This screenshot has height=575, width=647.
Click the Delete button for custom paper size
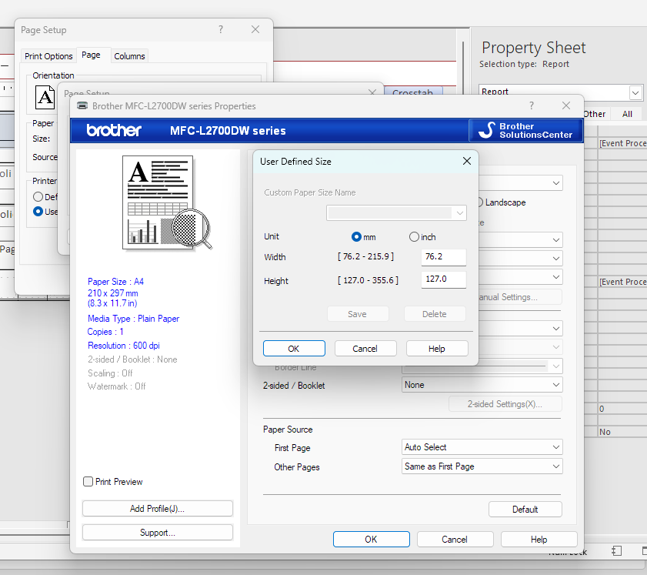[x=435, y=314]
